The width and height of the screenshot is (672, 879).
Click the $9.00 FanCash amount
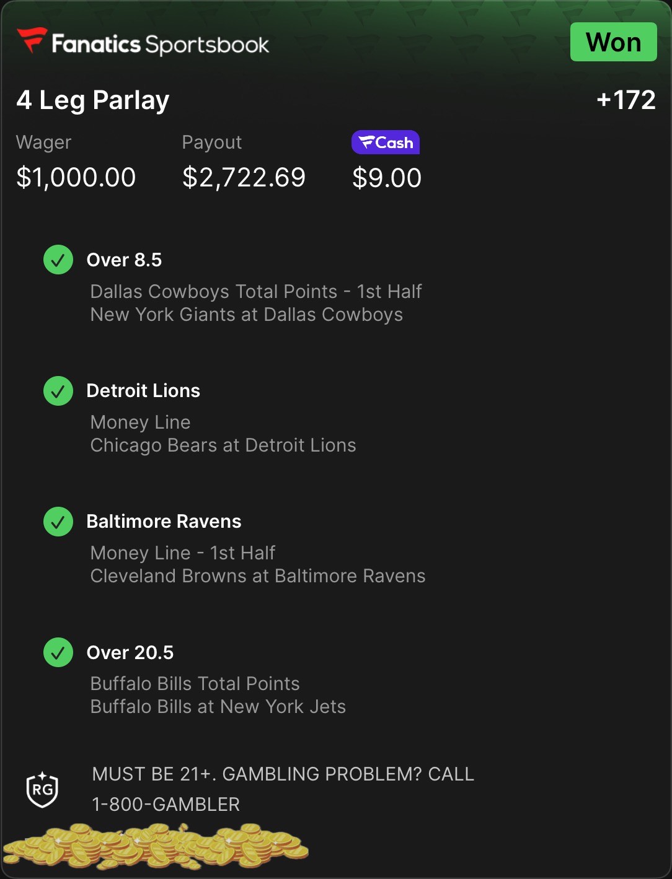click(387, 178)
